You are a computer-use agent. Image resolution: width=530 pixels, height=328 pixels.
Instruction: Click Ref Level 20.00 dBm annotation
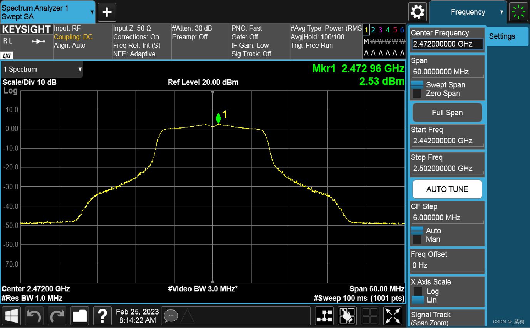coord(203,82)
